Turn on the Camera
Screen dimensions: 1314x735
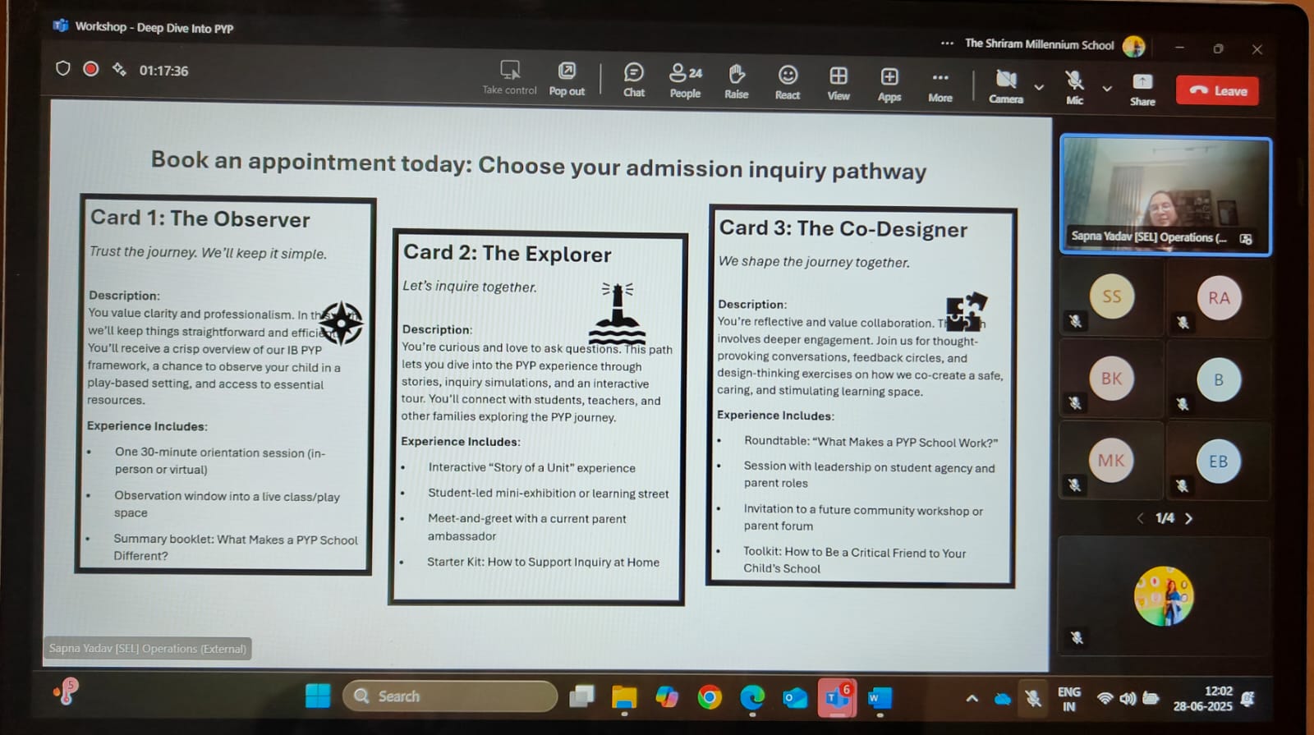click(1006, 86)
